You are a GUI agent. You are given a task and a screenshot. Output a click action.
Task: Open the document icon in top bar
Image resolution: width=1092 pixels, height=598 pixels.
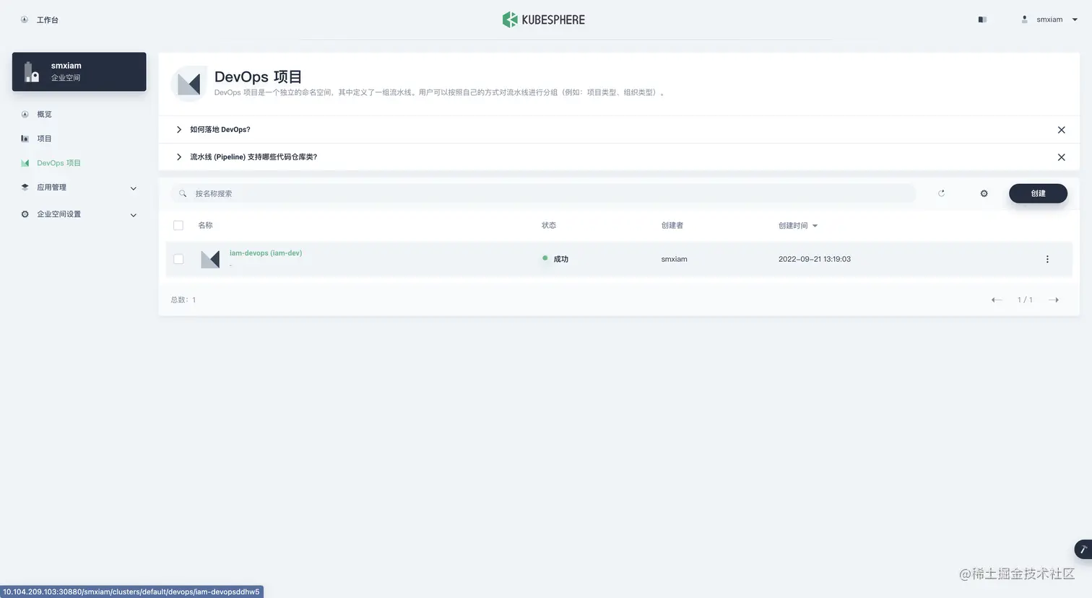[982, 19]
